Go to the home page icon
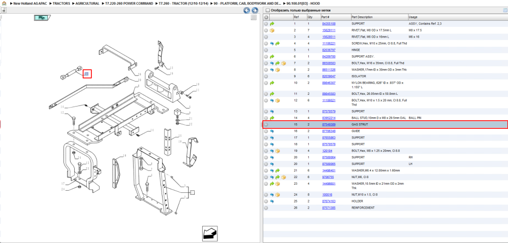The height and width of the screenshot is (243, 508). [4, 3]
